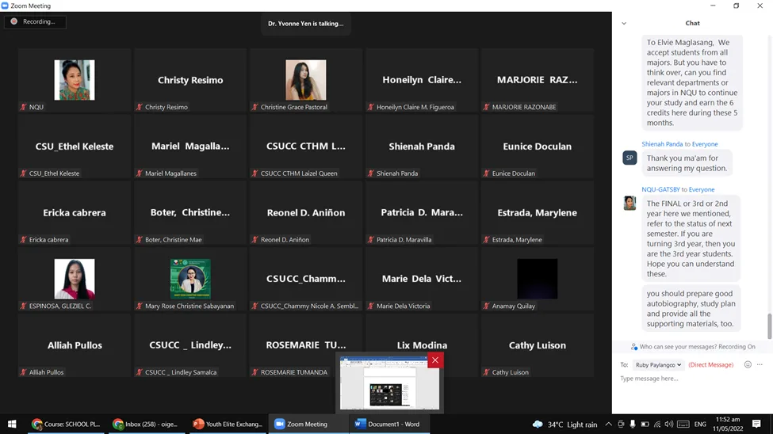This screenshot has width=773, height=434.
Task: Open the Wi-Fi network tray icon
Action: pyautogui.click(x=656, y=424)
